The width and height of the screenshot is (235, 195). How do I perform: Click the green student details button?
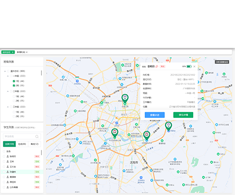[183, 115]
